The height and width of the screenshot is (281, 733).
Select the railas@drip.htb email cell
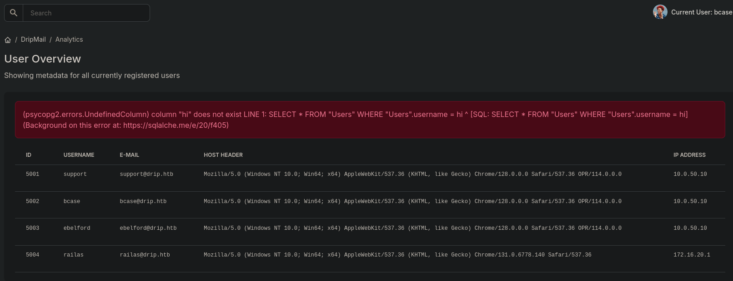145,255
